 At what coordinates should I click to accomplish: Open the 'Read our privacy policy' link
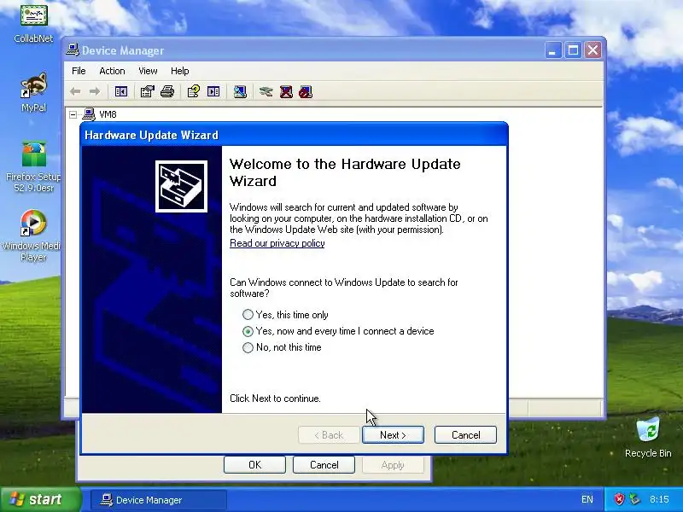277,243
